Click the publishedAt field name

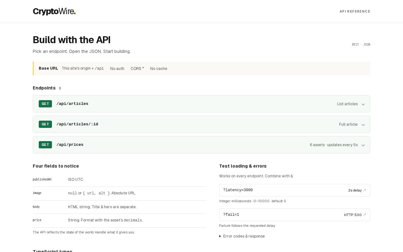tap(42, 180)
